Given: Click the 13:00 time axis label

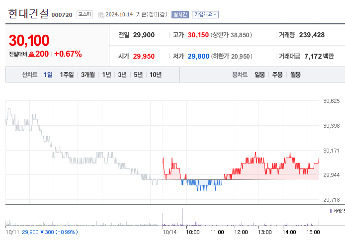Looking at the screenshot, I should tap(265, 232).
